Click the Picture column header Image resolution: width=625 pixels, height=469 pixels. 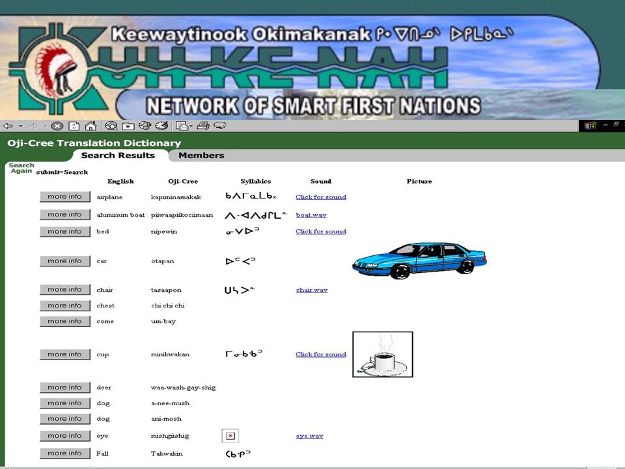pyautogui.click(x=419, y=182)
